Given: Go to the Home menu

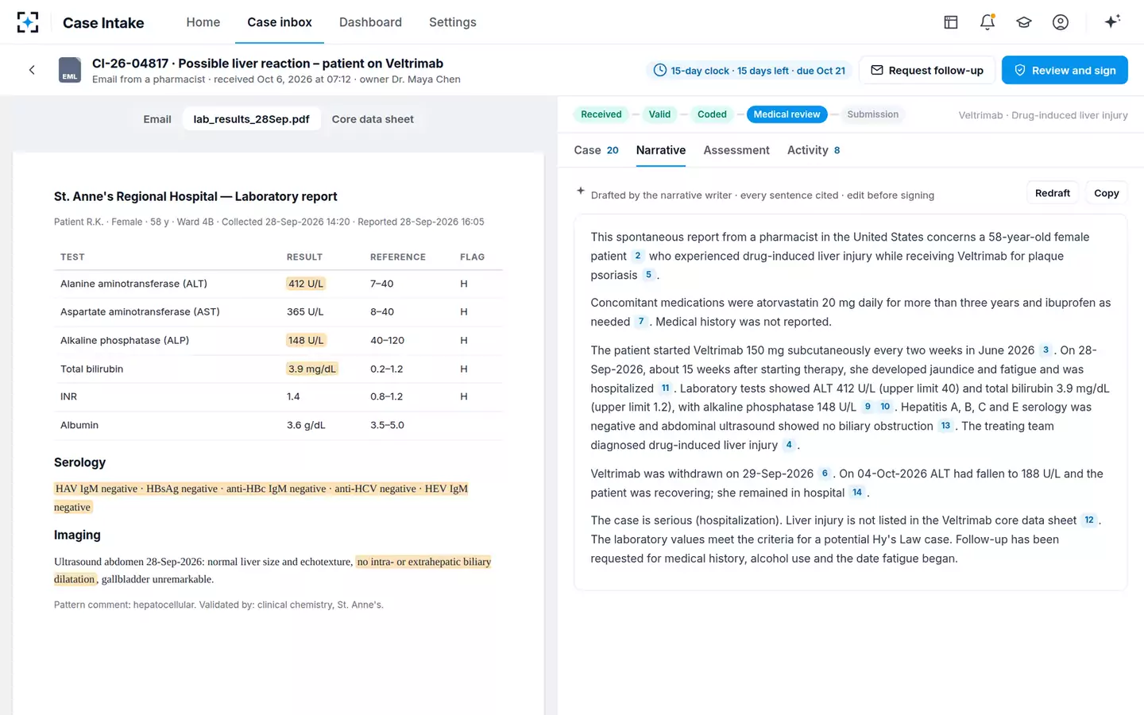Looking at the screenshot, I should [203, 22].
